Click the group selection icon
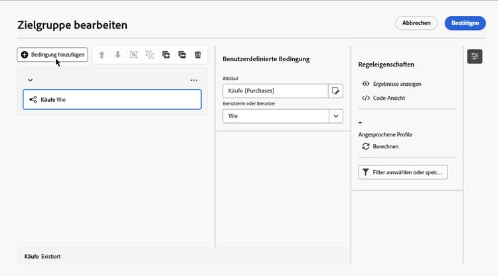Viewport: 498px width, 276px height. pos(133,55)
